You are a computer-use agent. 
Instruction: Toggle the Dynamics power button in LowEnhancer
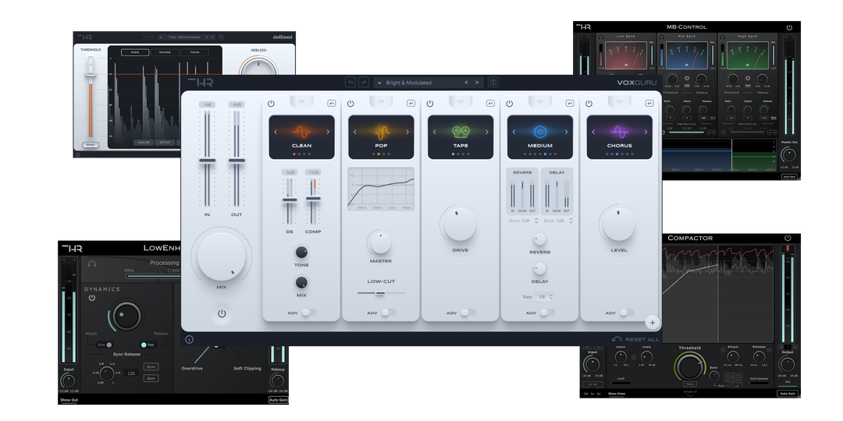[x=92, y=298]
